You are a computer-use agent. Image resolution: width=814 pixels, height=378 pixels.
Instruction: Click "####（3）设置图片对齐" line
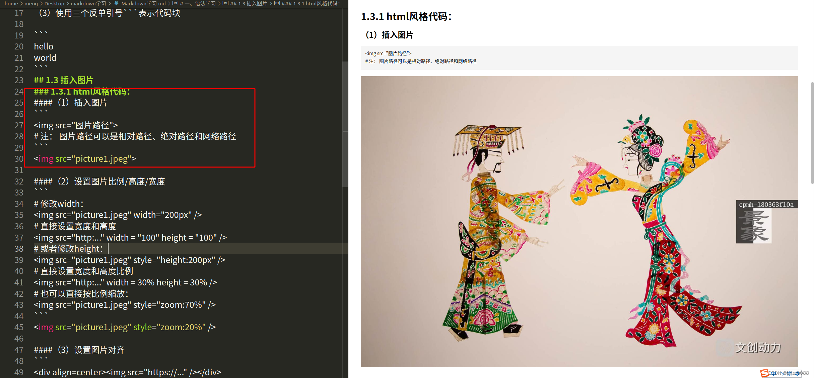click(x=79, y=350)
